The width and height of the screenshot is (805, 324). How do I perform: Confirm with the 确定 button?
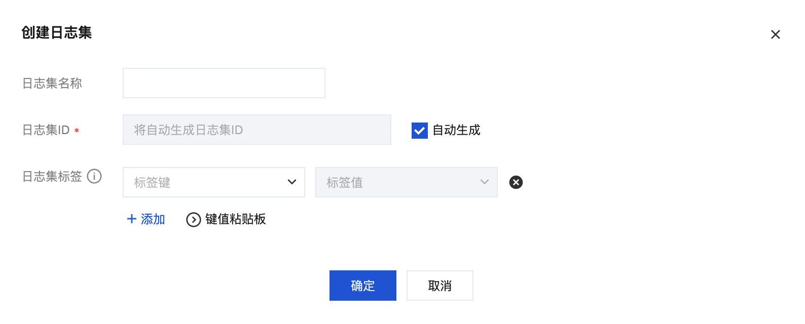363,286
